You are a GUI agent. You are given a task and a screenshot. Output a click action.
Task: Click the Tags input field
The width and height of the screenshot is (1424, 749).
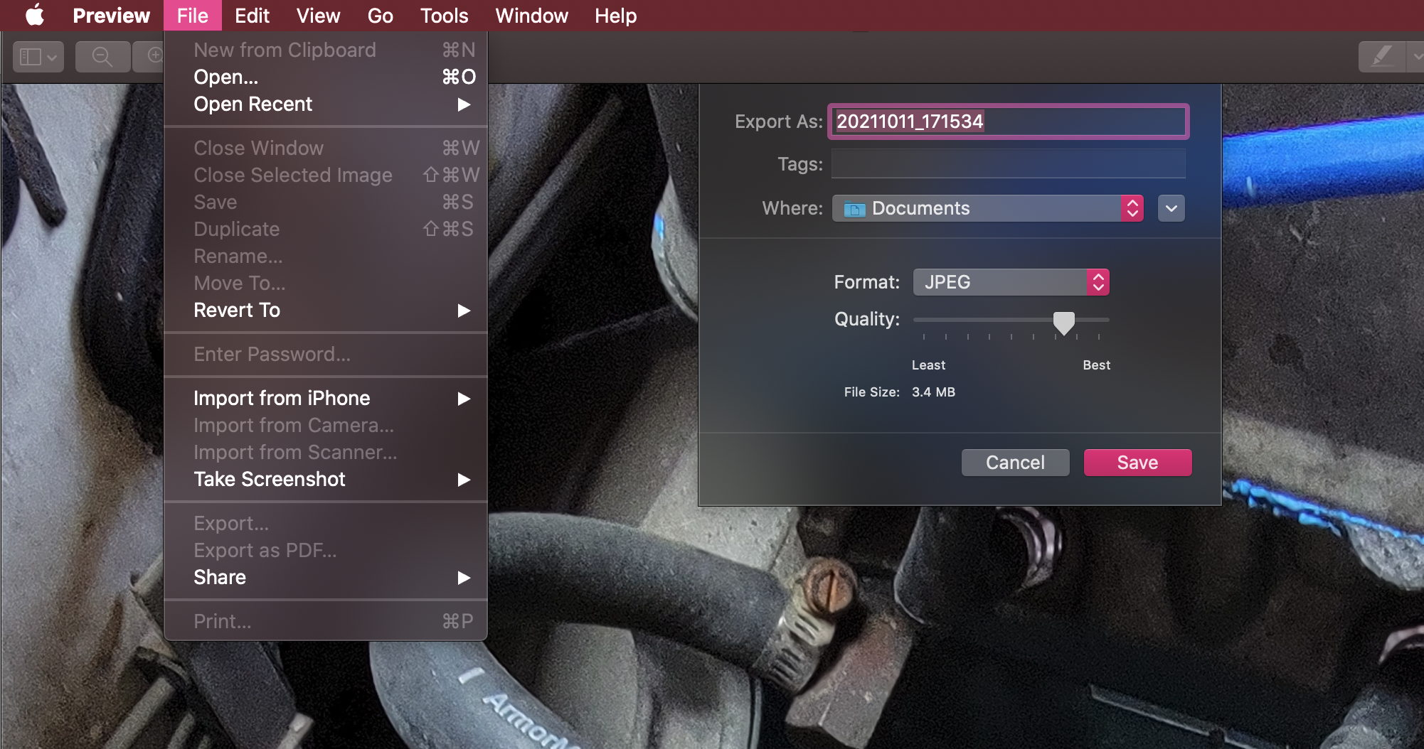point(1009,164)
